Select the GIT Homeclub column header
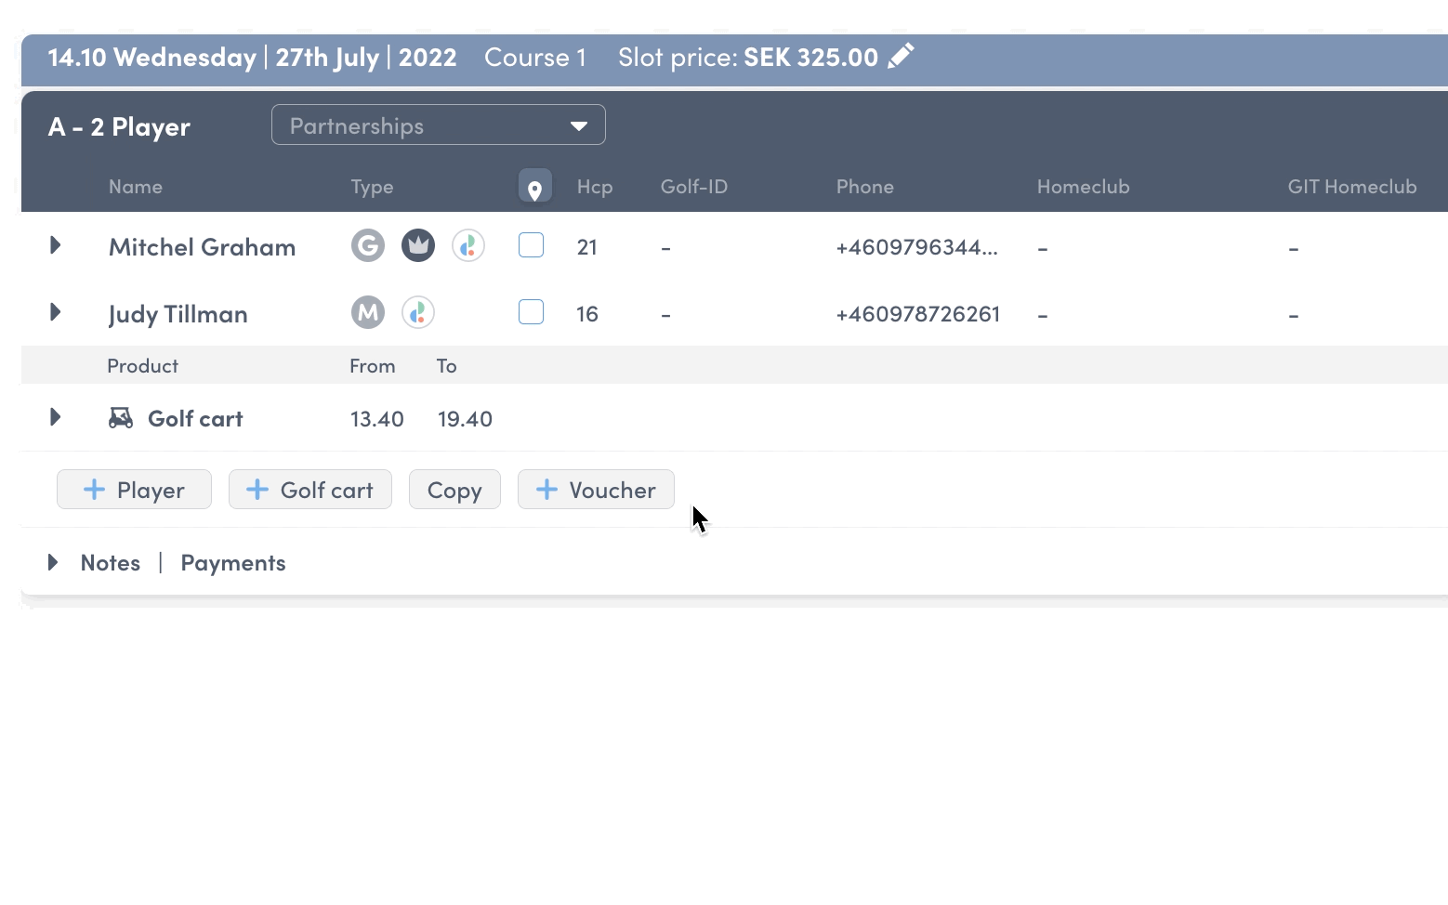This screenshot has width=1448, height=905. click(x=1352, y=186)
